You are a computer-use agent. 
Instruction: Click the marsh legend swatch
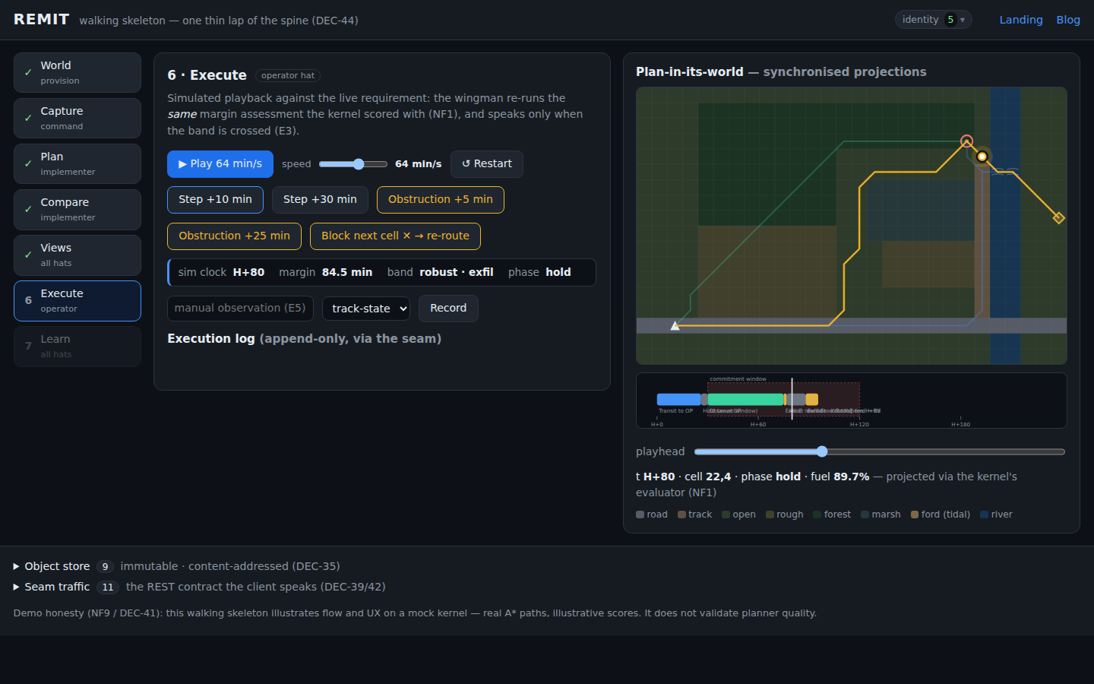[865, 515]
